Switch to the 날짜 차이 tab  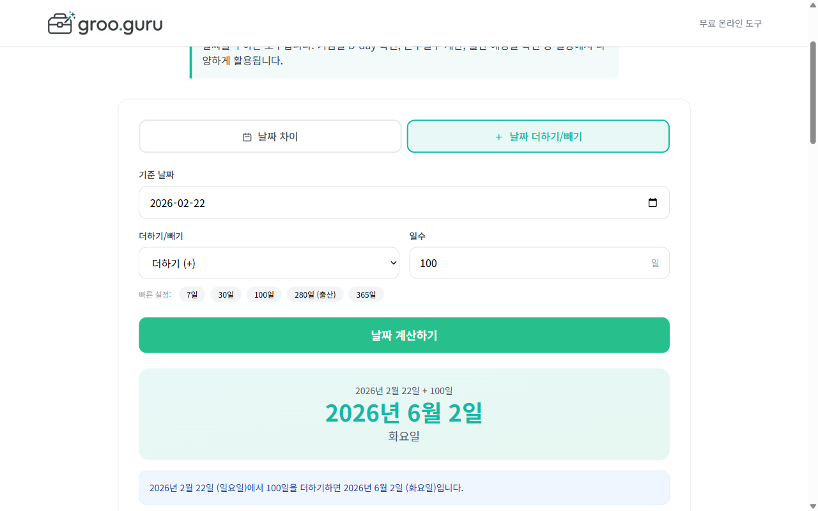270,137
